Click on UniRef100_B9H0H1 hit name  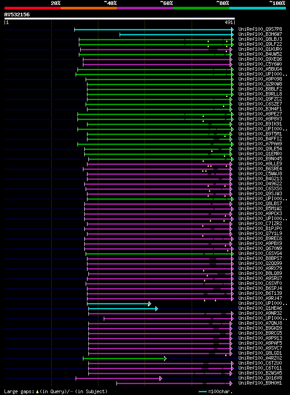point(260,383)
